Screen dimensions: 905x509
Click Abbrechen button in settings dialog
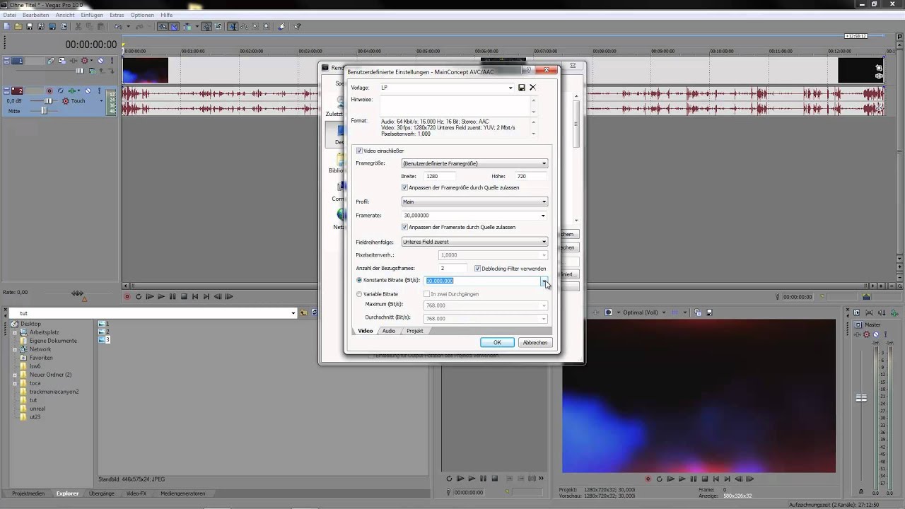click(535, 342)
